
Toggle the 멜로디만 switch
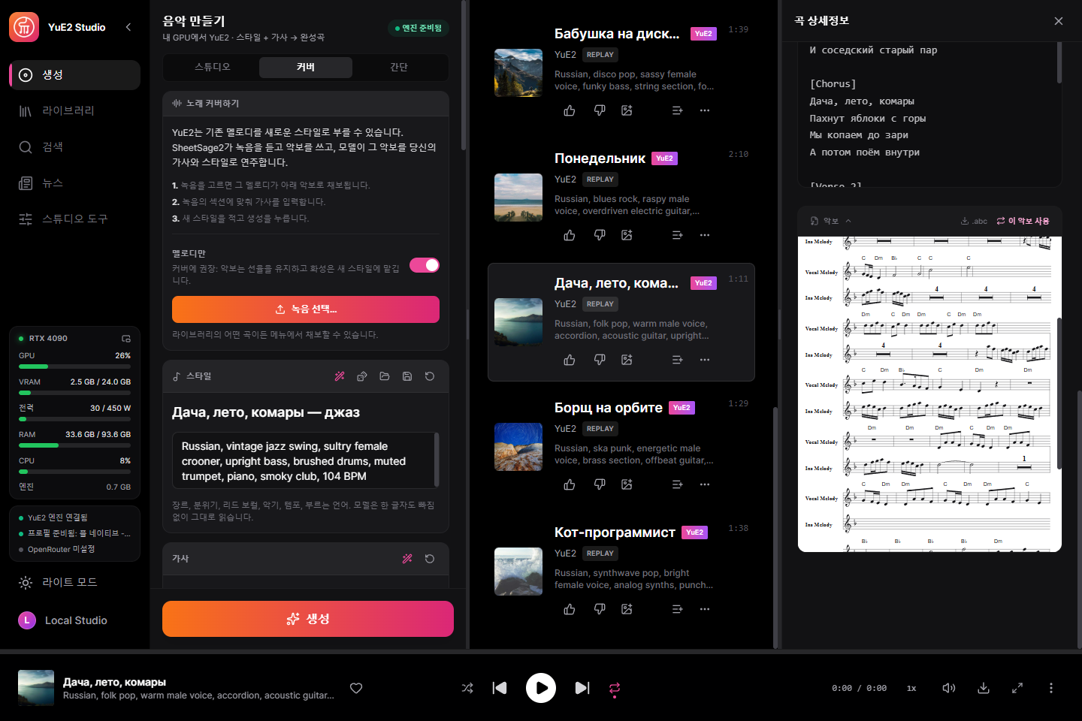[x=425, y=265]
